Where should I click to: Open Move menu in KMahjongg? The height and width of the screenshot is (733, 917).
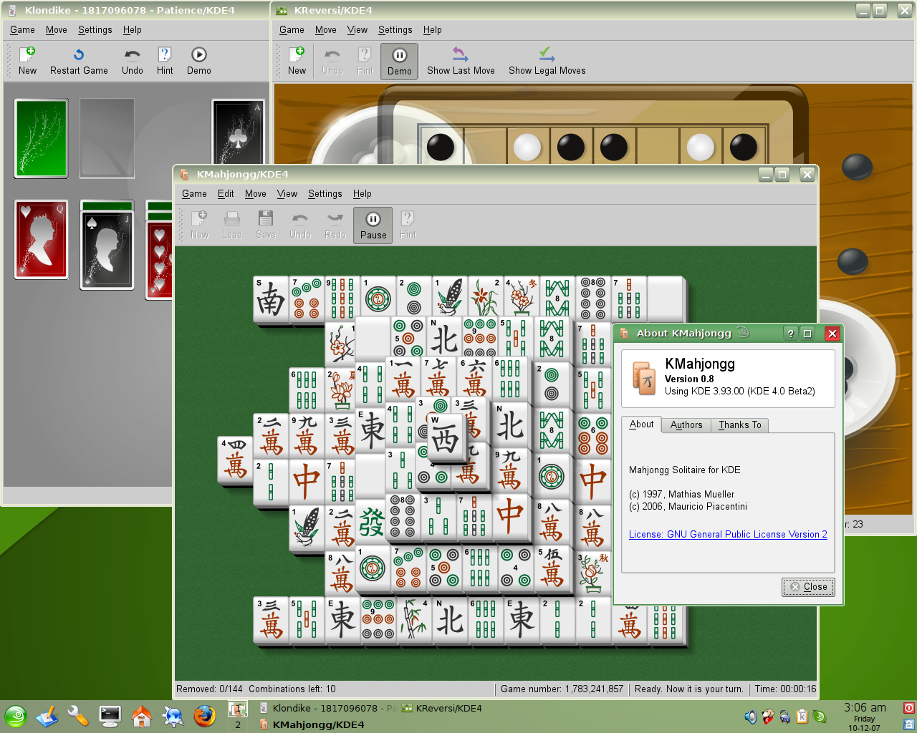(x=255, y=194)
